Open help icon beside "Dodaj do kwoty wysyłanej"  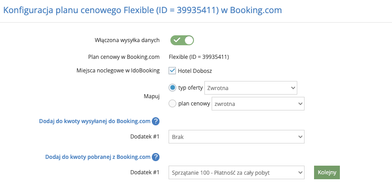point(155,121)
